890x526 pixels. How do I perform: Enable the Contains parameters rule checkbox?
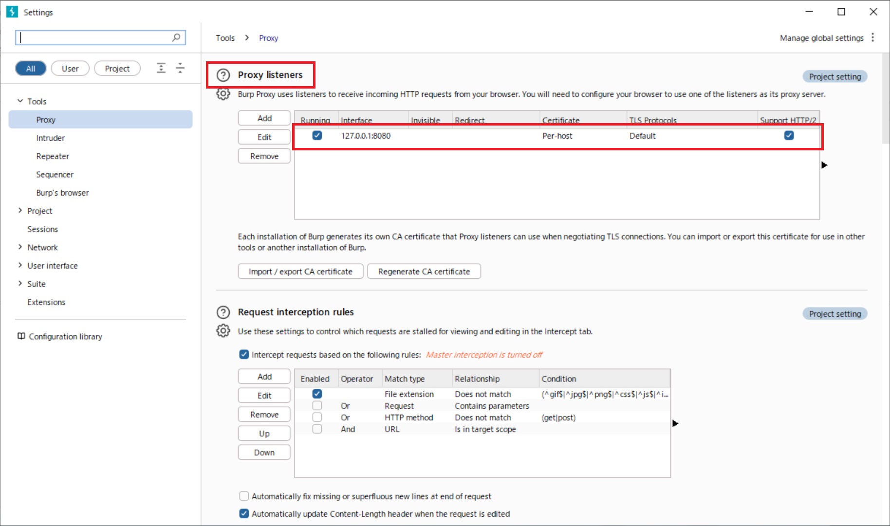click(x=317, y=405)
